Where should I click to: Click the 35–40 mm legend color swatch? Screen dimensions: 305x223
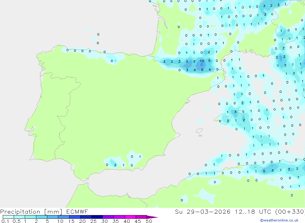[119, 217]
